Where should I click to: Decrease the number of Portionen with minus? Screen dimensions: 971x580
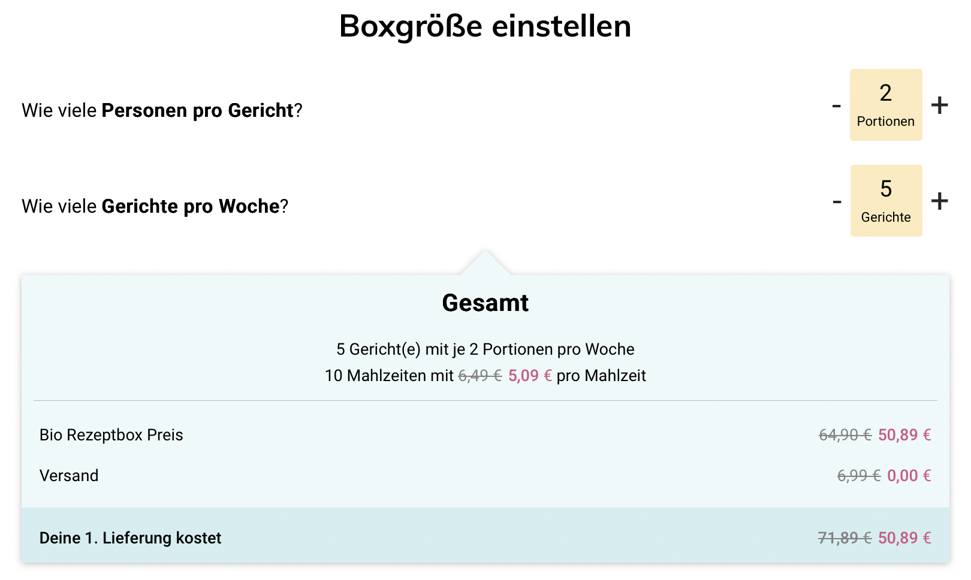[837, 106]
